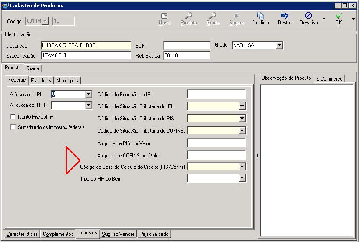Viewport: 359px width, 242px height.
Task: Confirm with the OK checkmark icon
Action: coord(338,16)
